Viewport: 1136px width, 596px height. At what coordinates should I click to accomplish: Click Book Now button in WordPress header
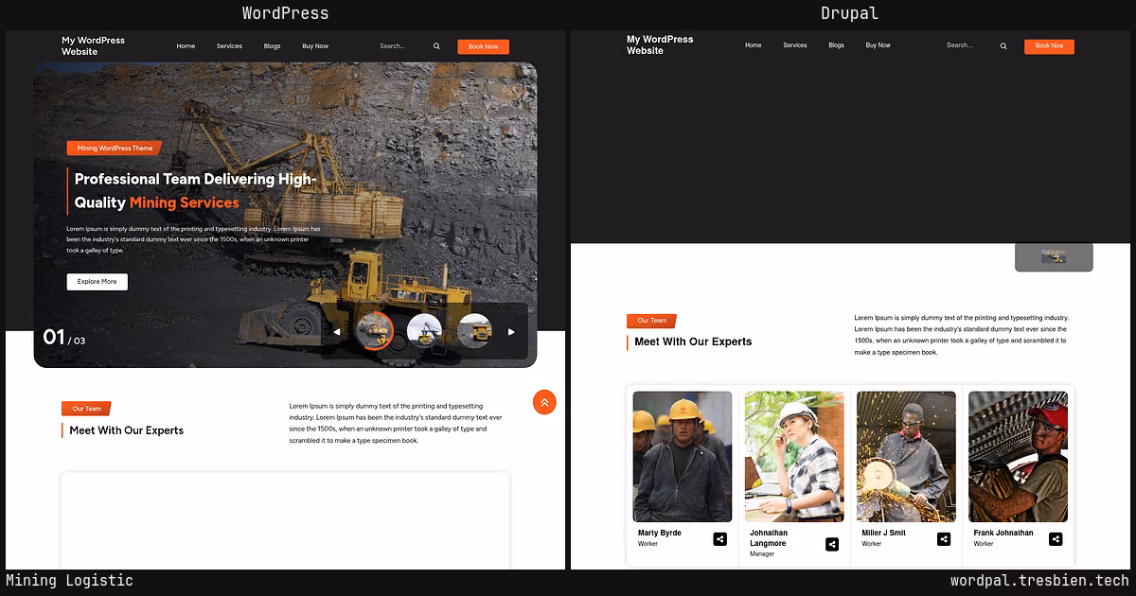tap(483, 46)
